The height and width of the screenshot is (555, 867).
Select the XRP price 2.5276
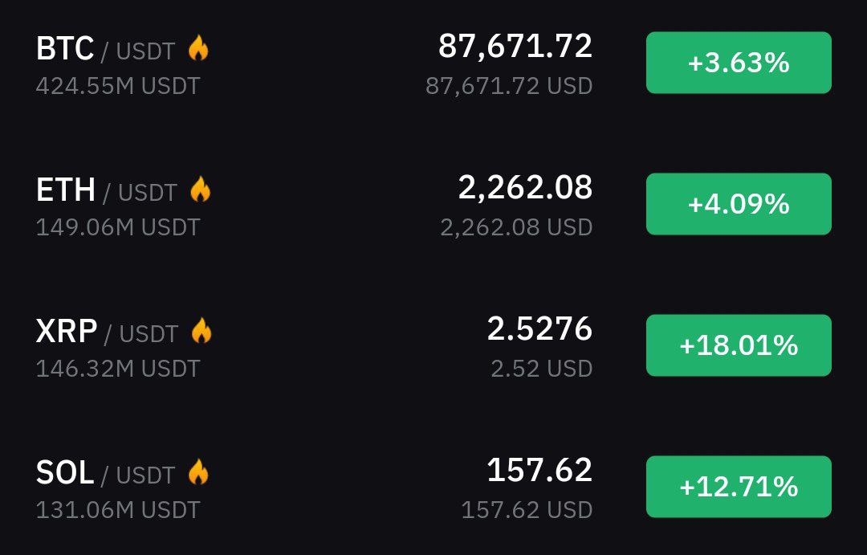coord(539,329)
